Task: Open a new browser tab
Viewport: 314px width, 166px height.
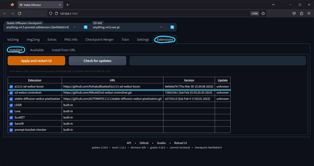Action: 68,5
